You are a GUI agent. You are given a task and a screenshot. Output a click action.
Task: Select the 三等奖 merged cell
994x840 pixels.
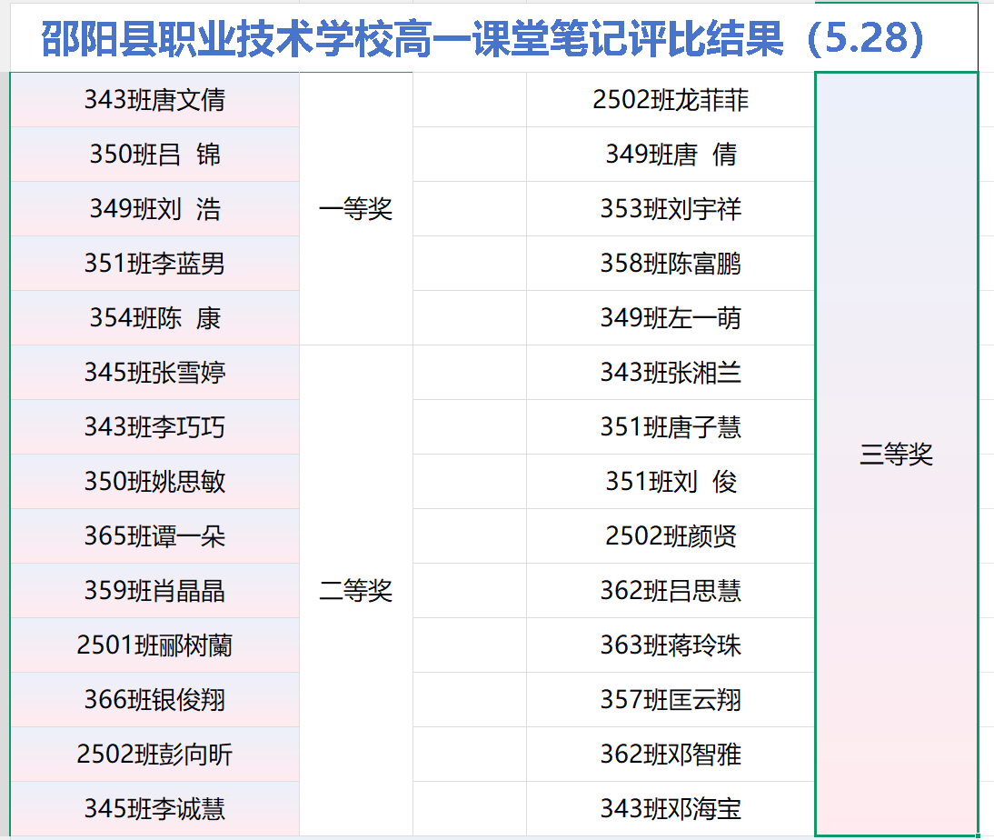point(897,455)
